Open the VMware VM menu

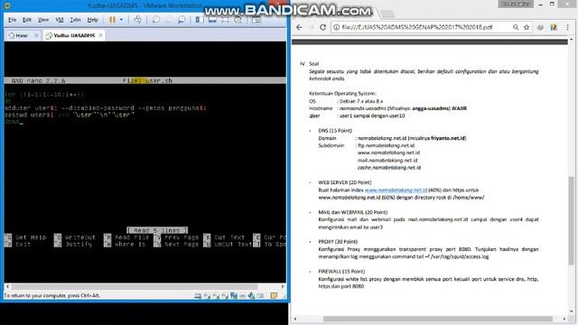pos(60,20)
